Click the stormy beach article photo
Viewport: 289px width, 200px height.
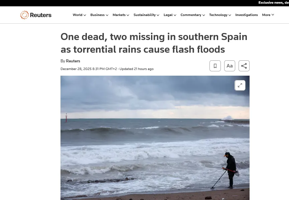click(155, 138)
